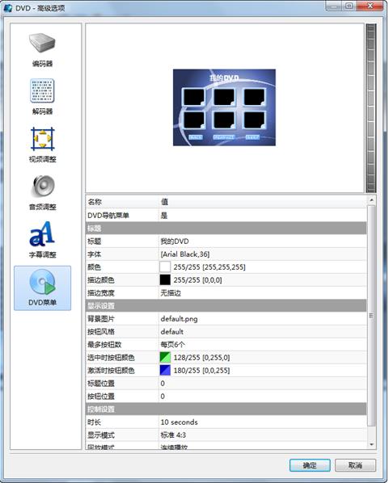Collapse the 显示设置 section header
Image resolution: width=389 pixels, height=483 pixels.
[x=226, y=306]
